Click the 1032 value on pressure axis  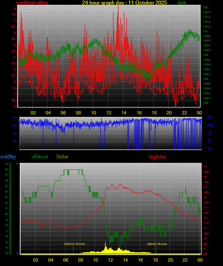pos(206,7)
